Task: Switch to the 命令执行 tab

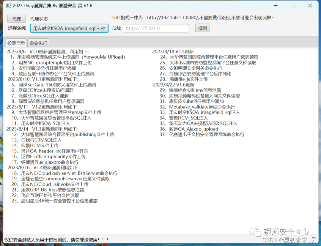Action: pos(38,42)
